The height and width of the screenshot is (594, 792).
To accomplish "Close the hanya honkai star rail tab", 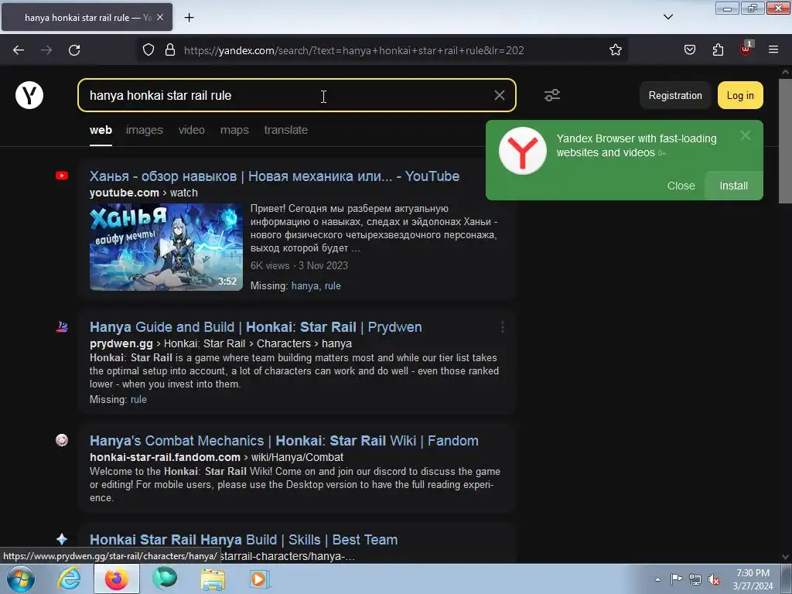I will tap(160, 17).
